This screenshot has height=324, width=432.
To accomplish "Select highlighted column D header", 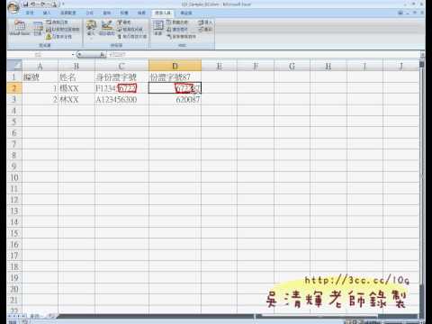I will [x=175, y=66].
